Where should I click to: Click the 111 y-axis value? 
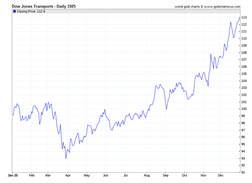point(244,31)
